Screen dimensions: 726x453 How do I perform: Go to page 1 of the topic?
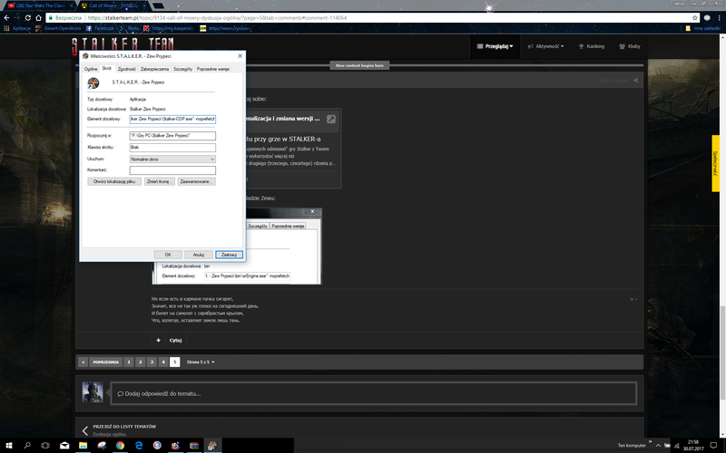pos(129,361)
